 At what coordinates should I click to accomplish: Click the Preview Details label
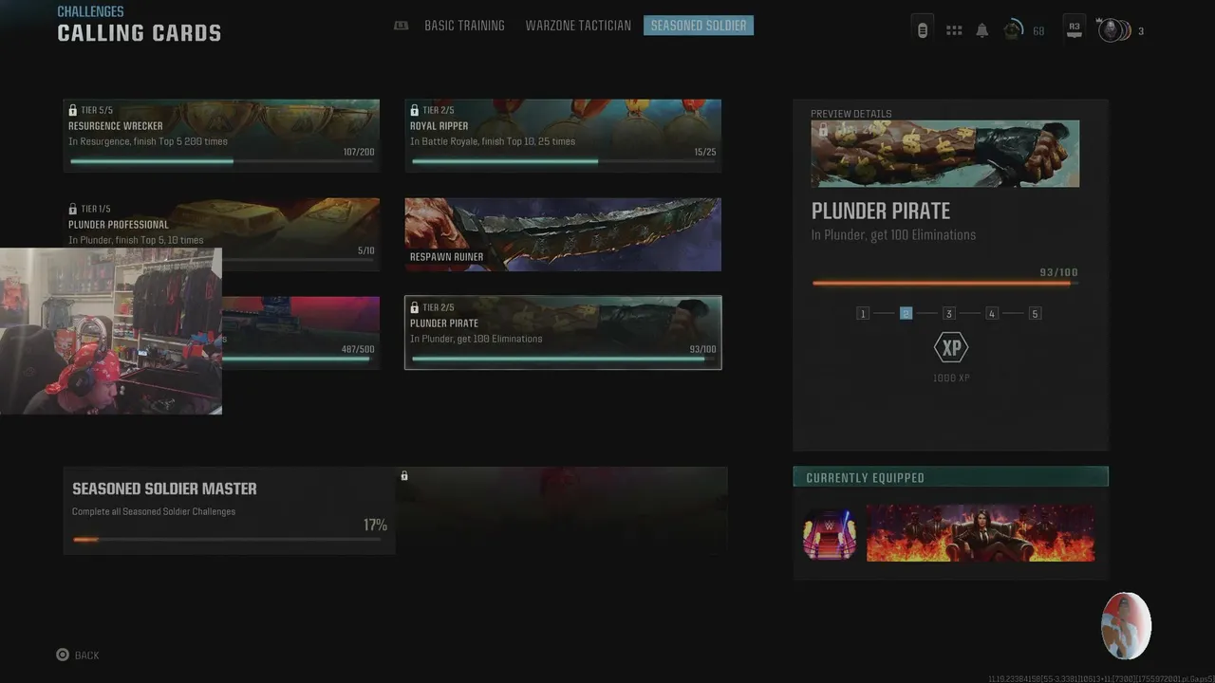pyautogui.click(x=850, y=114)
